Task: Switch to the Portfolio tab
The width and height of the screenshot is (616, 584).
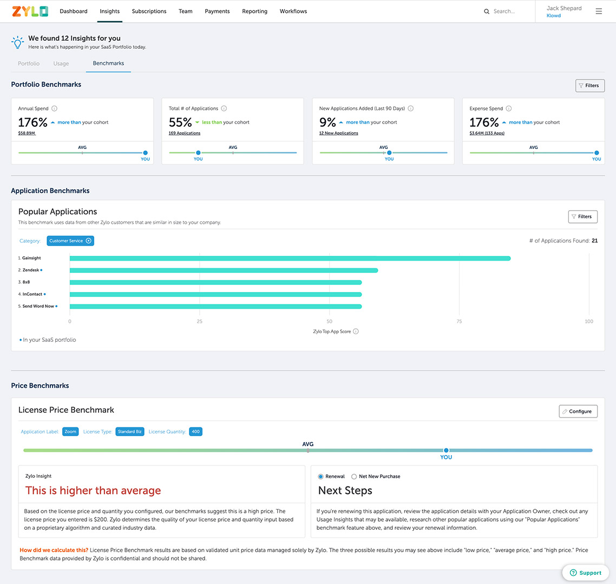Action: tap(29, 64)
